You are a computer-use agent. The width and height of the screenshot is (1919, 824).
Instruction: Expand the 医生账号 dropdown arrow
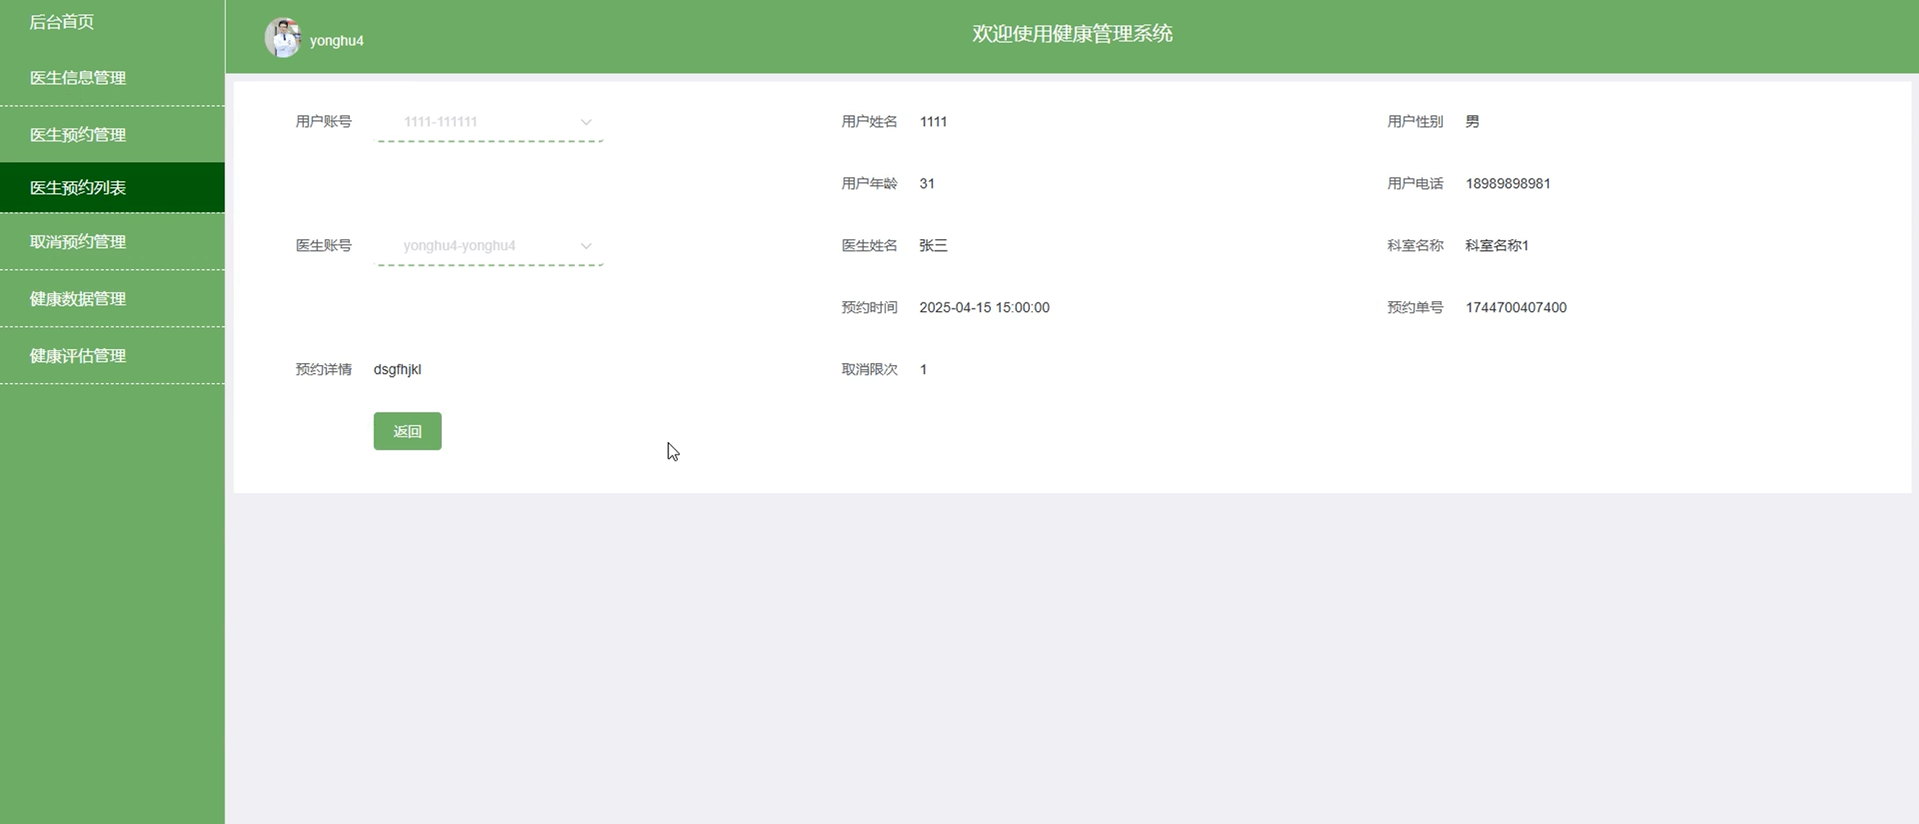click(587, 246)
